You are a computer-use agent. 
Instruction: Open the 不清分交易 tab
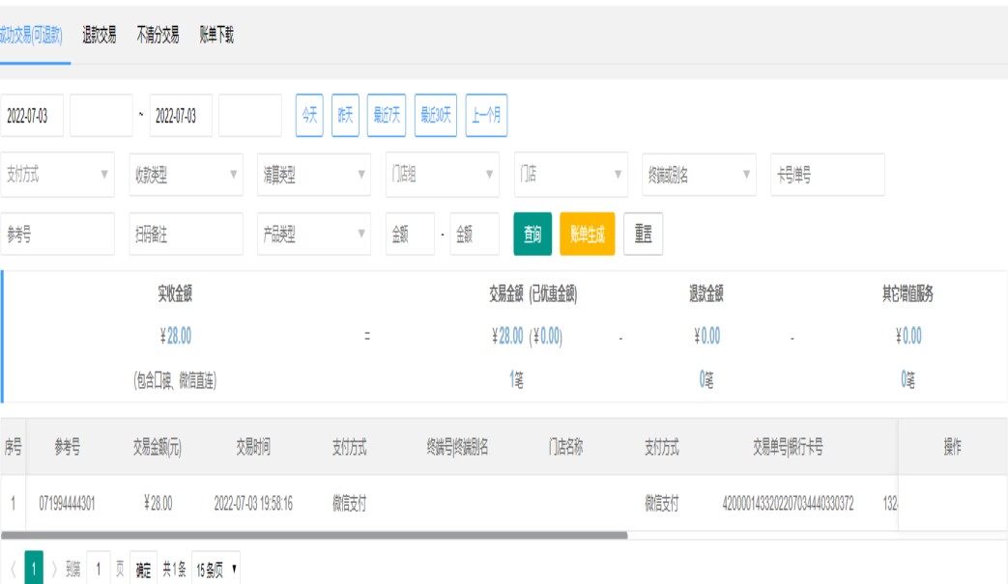click(x=158, y=36)
